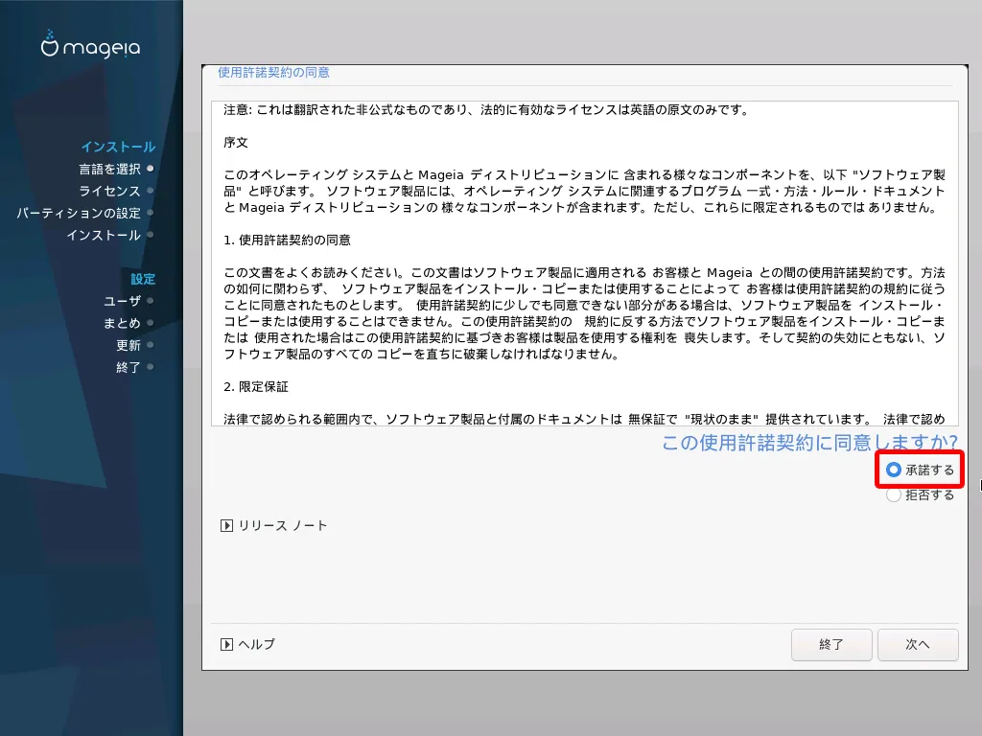Click the Mageia logo
982x736 pixels.
point(90,46)
